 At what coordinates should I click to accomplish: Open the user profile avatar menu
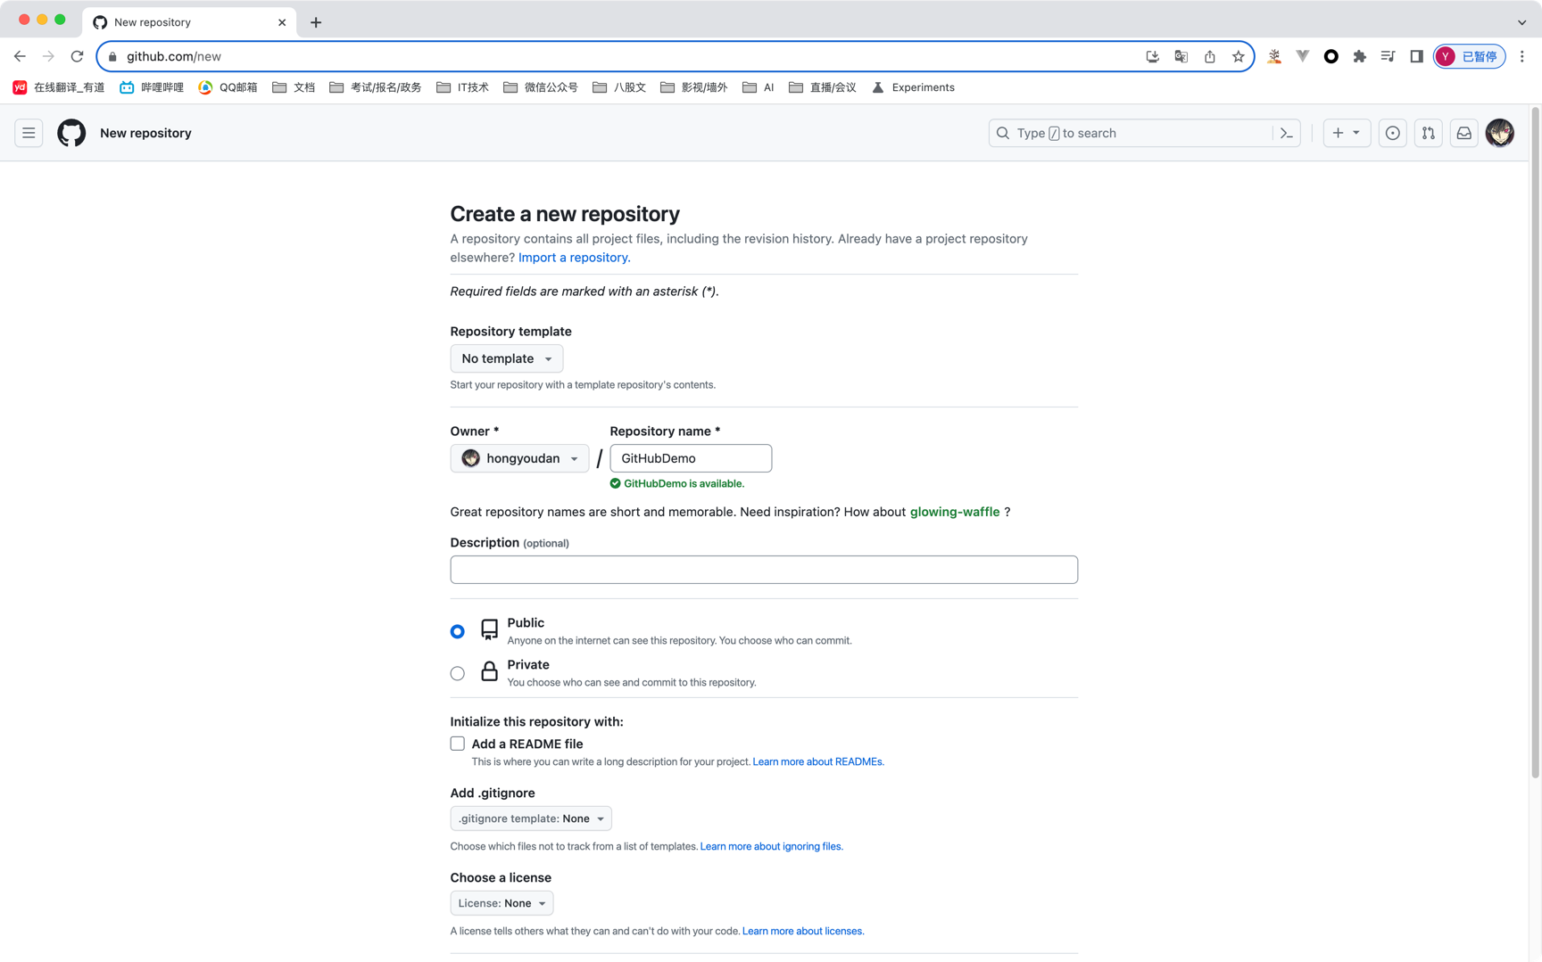point(1499,133)
